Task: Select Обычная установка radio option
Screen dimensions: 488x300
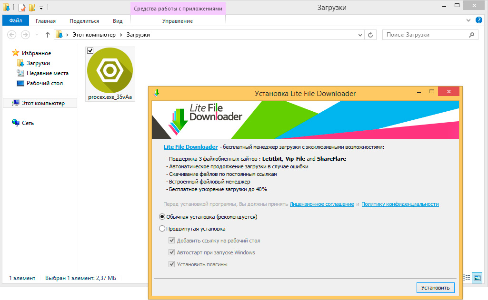Action: 162,217
